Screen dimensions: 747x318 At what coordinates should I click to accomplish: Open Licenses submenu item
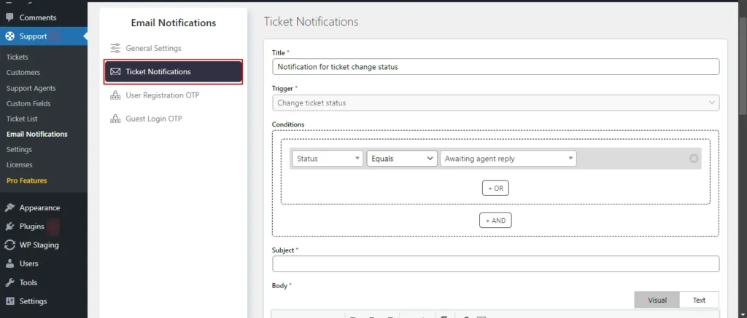pos(19,165)
